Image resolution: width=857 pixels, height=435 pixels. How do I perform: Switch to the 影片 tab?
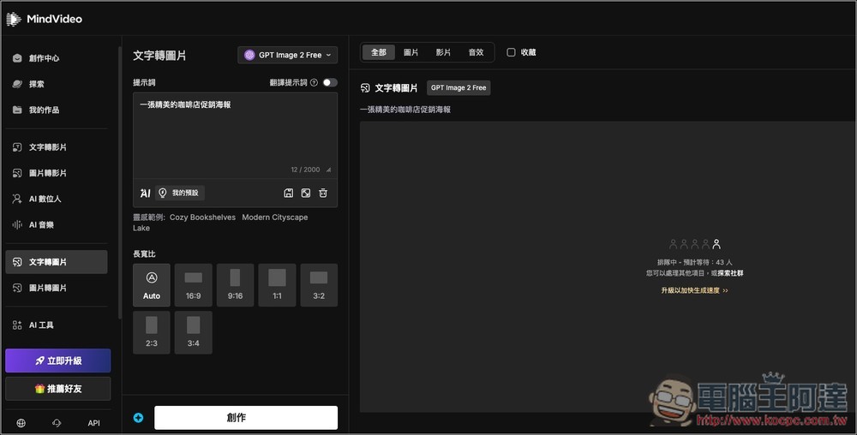coord(443,52)
